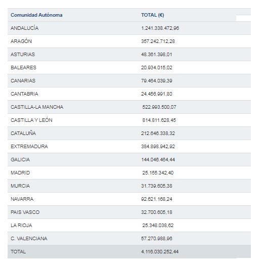Select the ANDALUCÍA row name

click(x=24, y=28)
